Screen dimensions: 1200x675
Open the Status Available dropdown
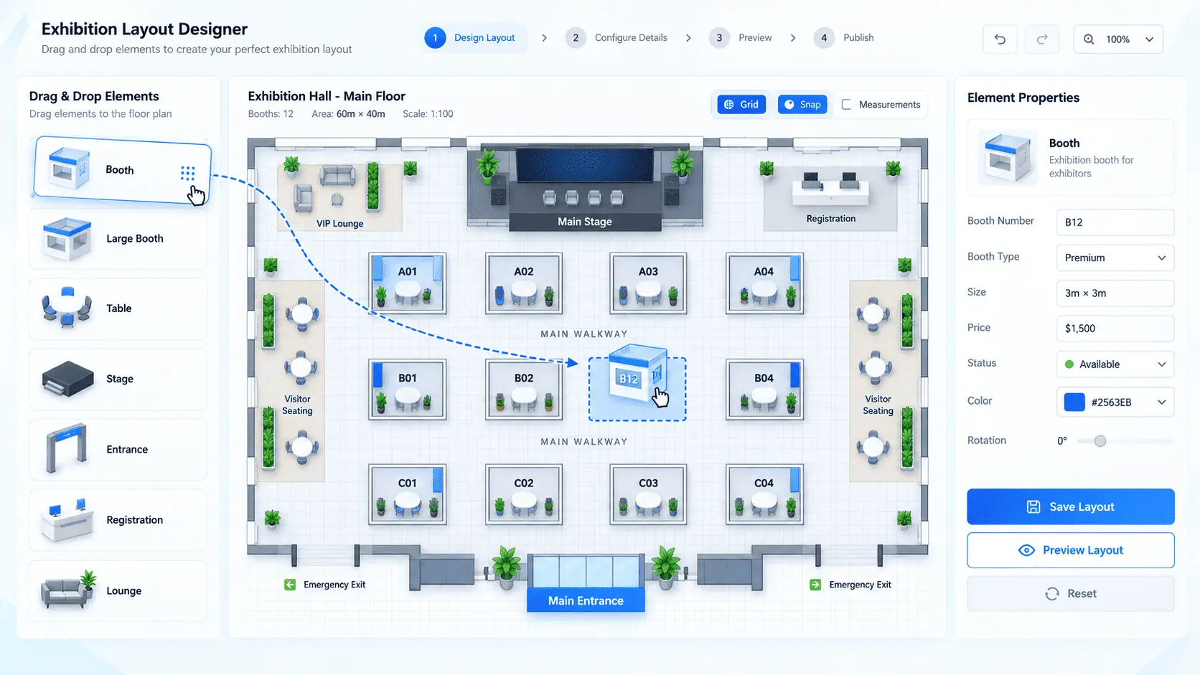[1115, 364]
